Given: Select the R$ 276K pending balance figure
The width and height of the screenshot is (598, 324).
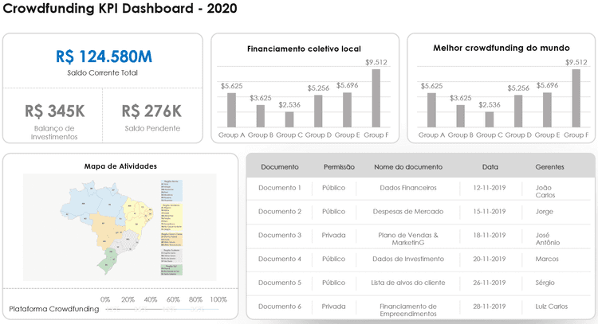Looking at the screenshot, I should (x=151, y=111).
